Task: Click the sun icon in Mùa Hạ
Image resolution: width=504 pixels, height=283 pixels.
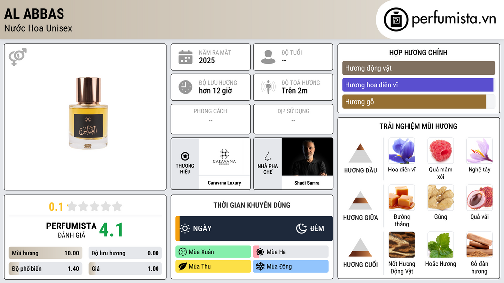Action: point(260,252)
